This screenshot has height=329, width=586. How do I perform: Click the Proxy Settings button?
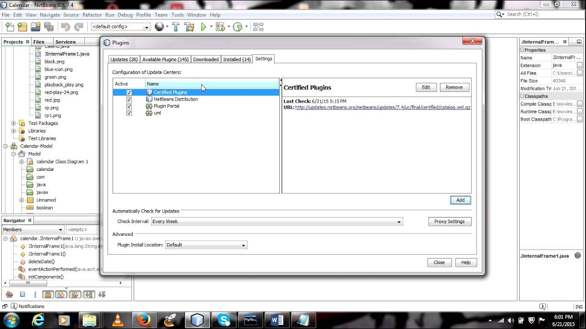pyautogui.click(x=449, y=222)
